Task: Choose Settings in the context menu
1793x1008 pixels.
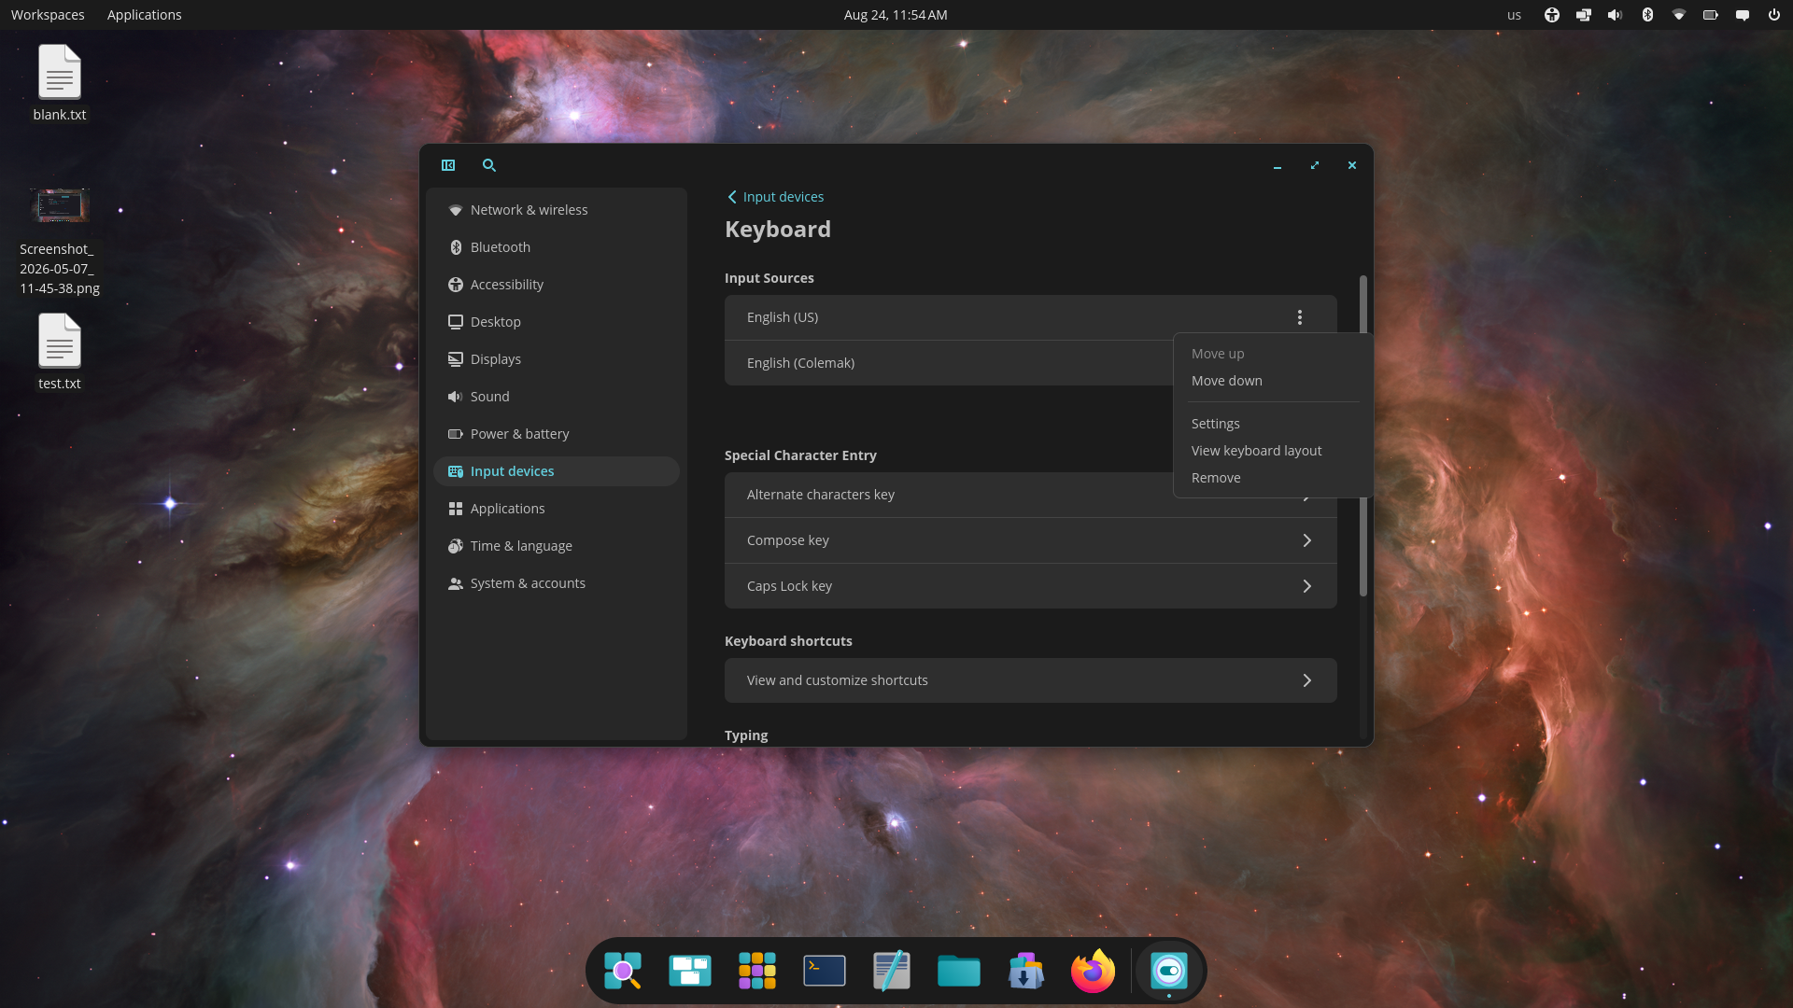Action: (1216, 424)
